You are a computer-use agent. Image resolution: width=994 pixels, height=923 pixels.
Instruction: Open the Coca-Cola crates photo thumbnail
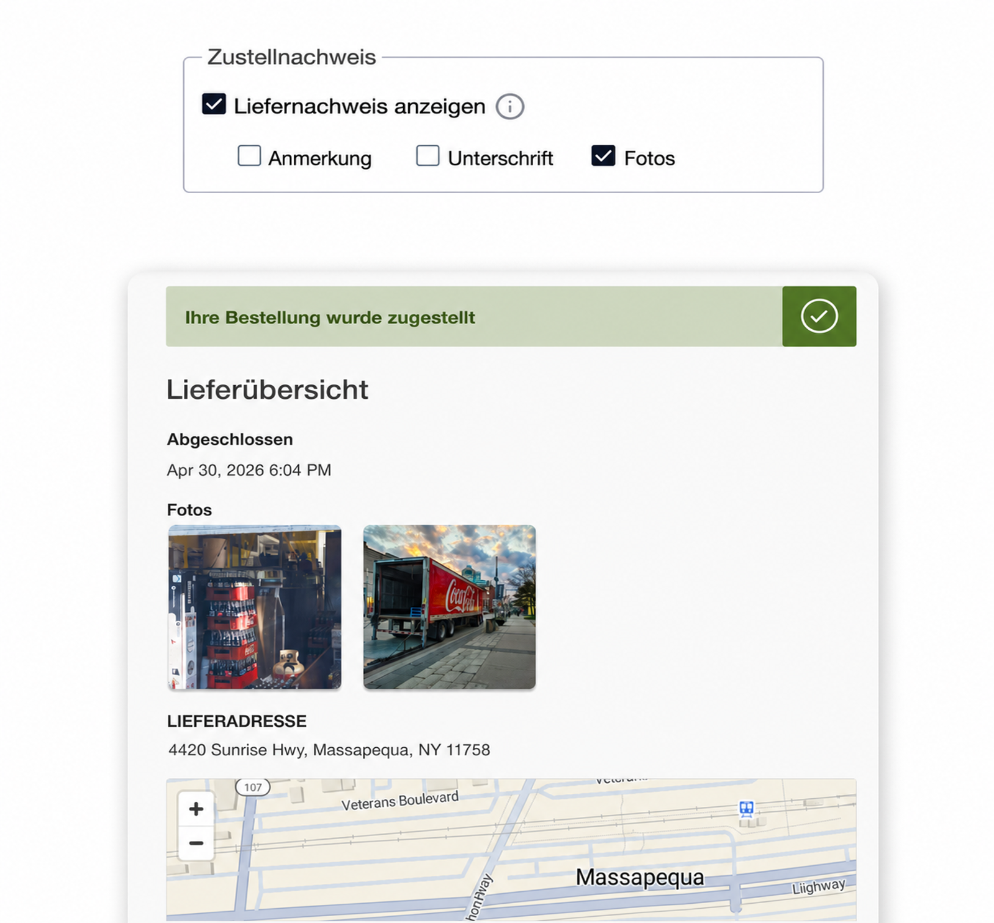tap(255, 607)
